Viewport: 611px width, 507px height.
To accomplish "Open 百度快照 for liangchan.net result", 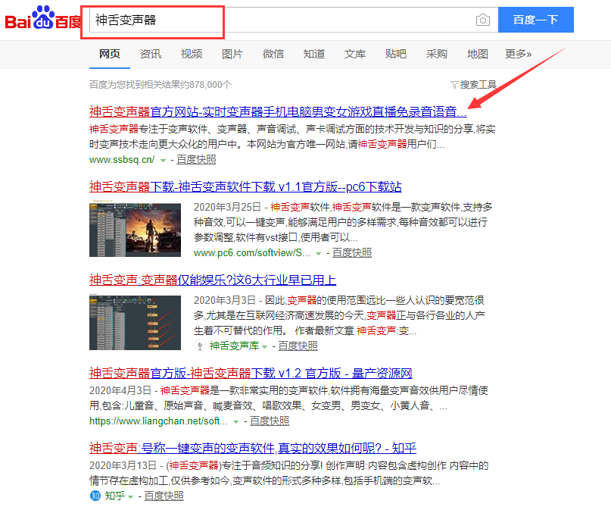I will (x=270, y=421).
